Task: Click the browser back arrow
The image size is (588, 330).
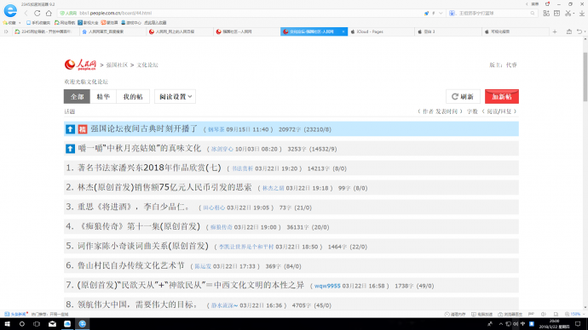Action: point(26,13)
